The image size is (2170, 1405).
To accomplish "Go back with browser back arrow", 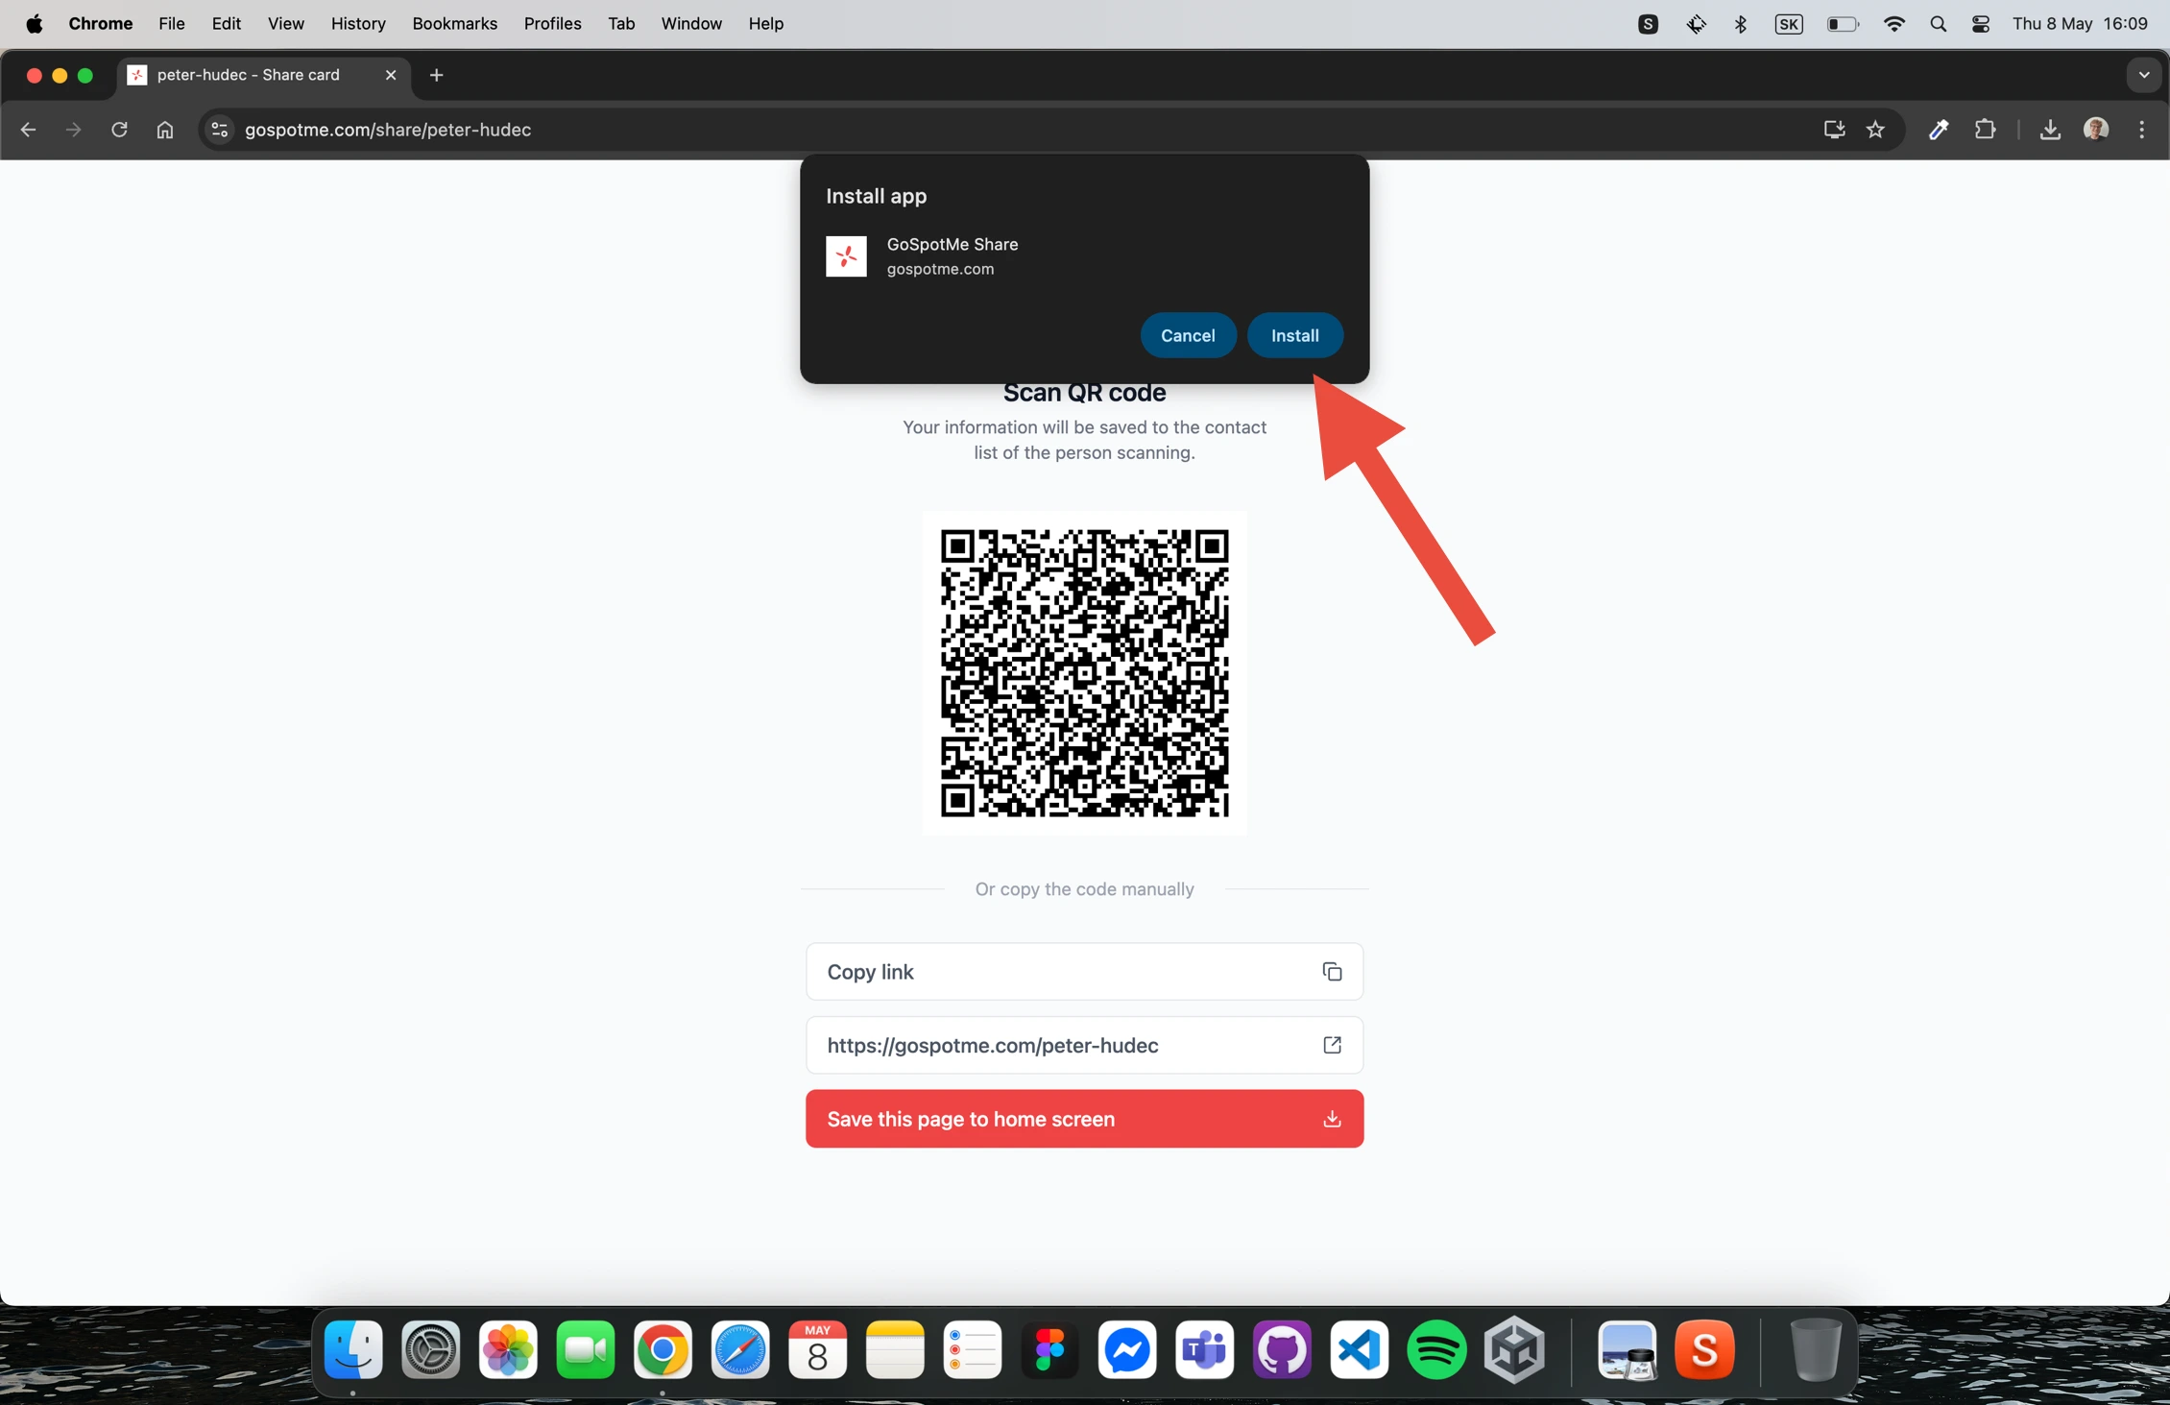I will pyautogui.click(x=29, y=130).
